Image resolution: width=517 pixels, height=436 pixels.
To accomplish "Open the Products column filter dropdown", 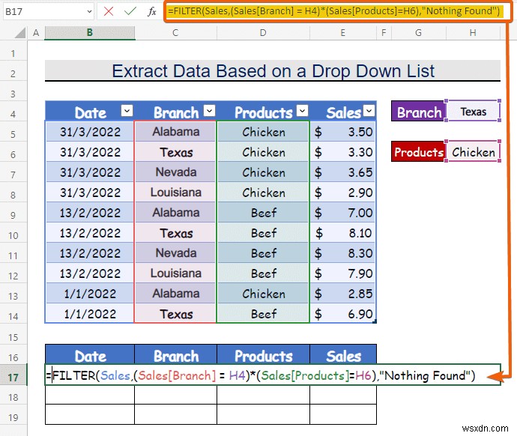I will (x=302, y=111).
